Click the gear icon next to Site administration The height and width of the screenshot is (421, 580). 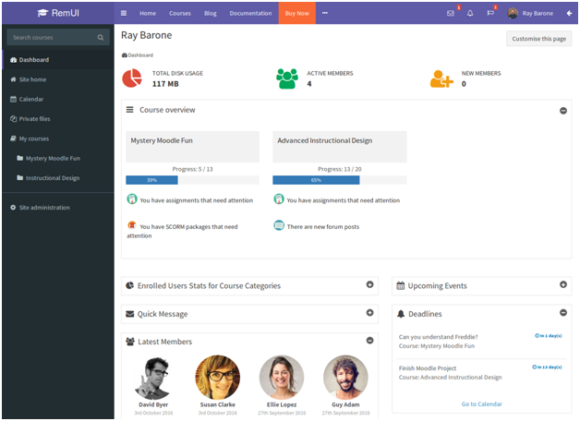click(13, 208)
